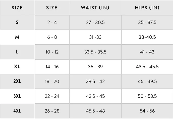This screenshot has width=173, height=119.
Task: Click the 54 - 56 hips cell
Action: click(147, 111)
